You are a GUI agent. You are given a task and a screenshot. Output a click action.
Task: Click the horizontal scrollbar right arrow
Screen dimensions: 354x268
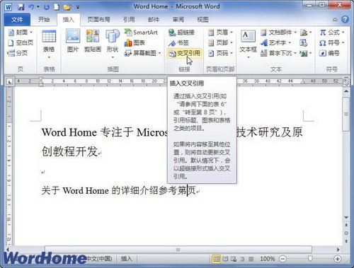coord(338,250)
